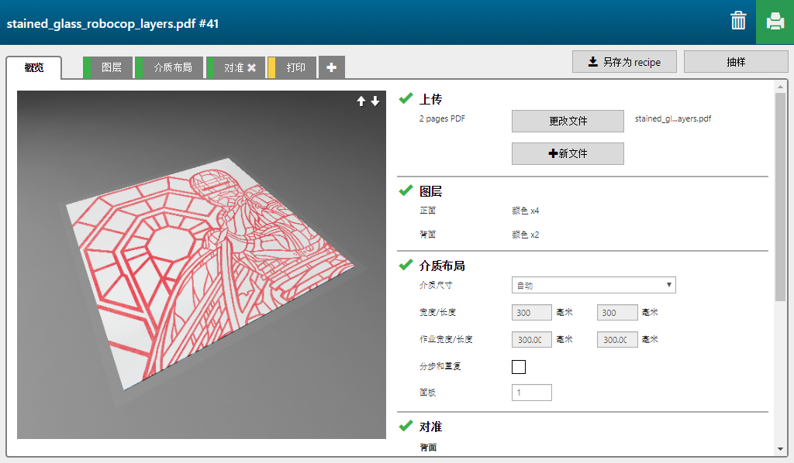Click the 上传 section heading
794x463 pixels.
pyautogui.click(x=431, y=99)
